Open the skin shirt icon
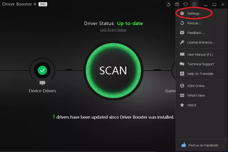 pyautogui.click(x=186, y=4)
